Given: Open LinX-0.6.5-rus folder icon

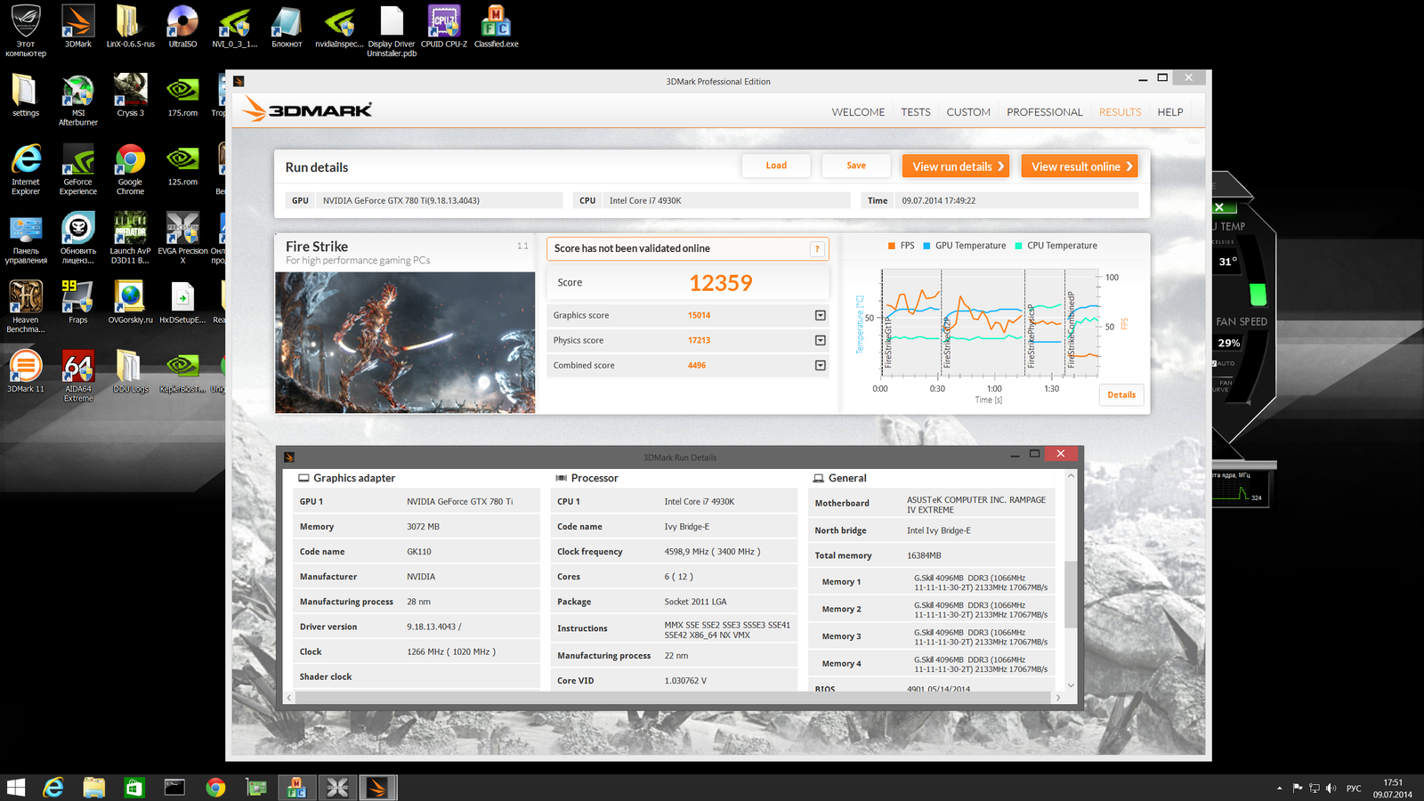Looking at the screenshot, I should tap(130, 27).
